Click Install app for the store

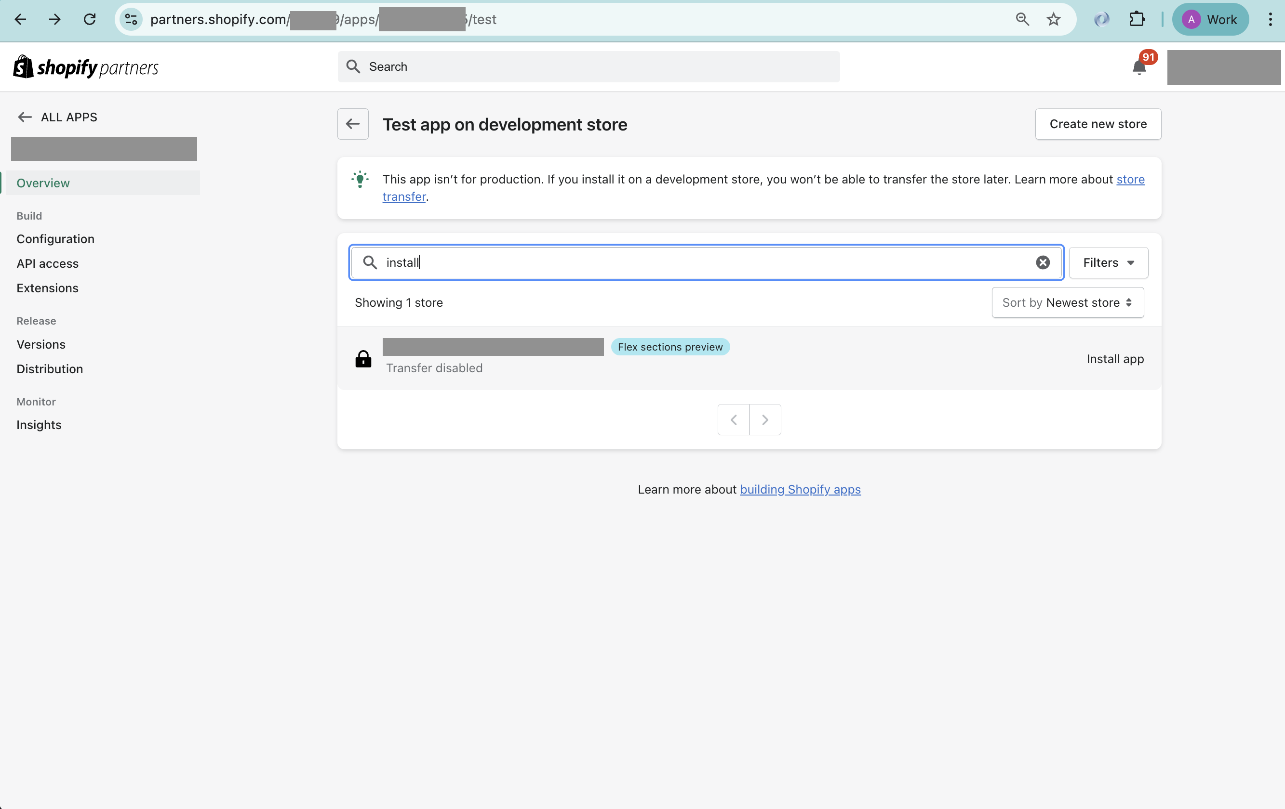[1115, 359]
